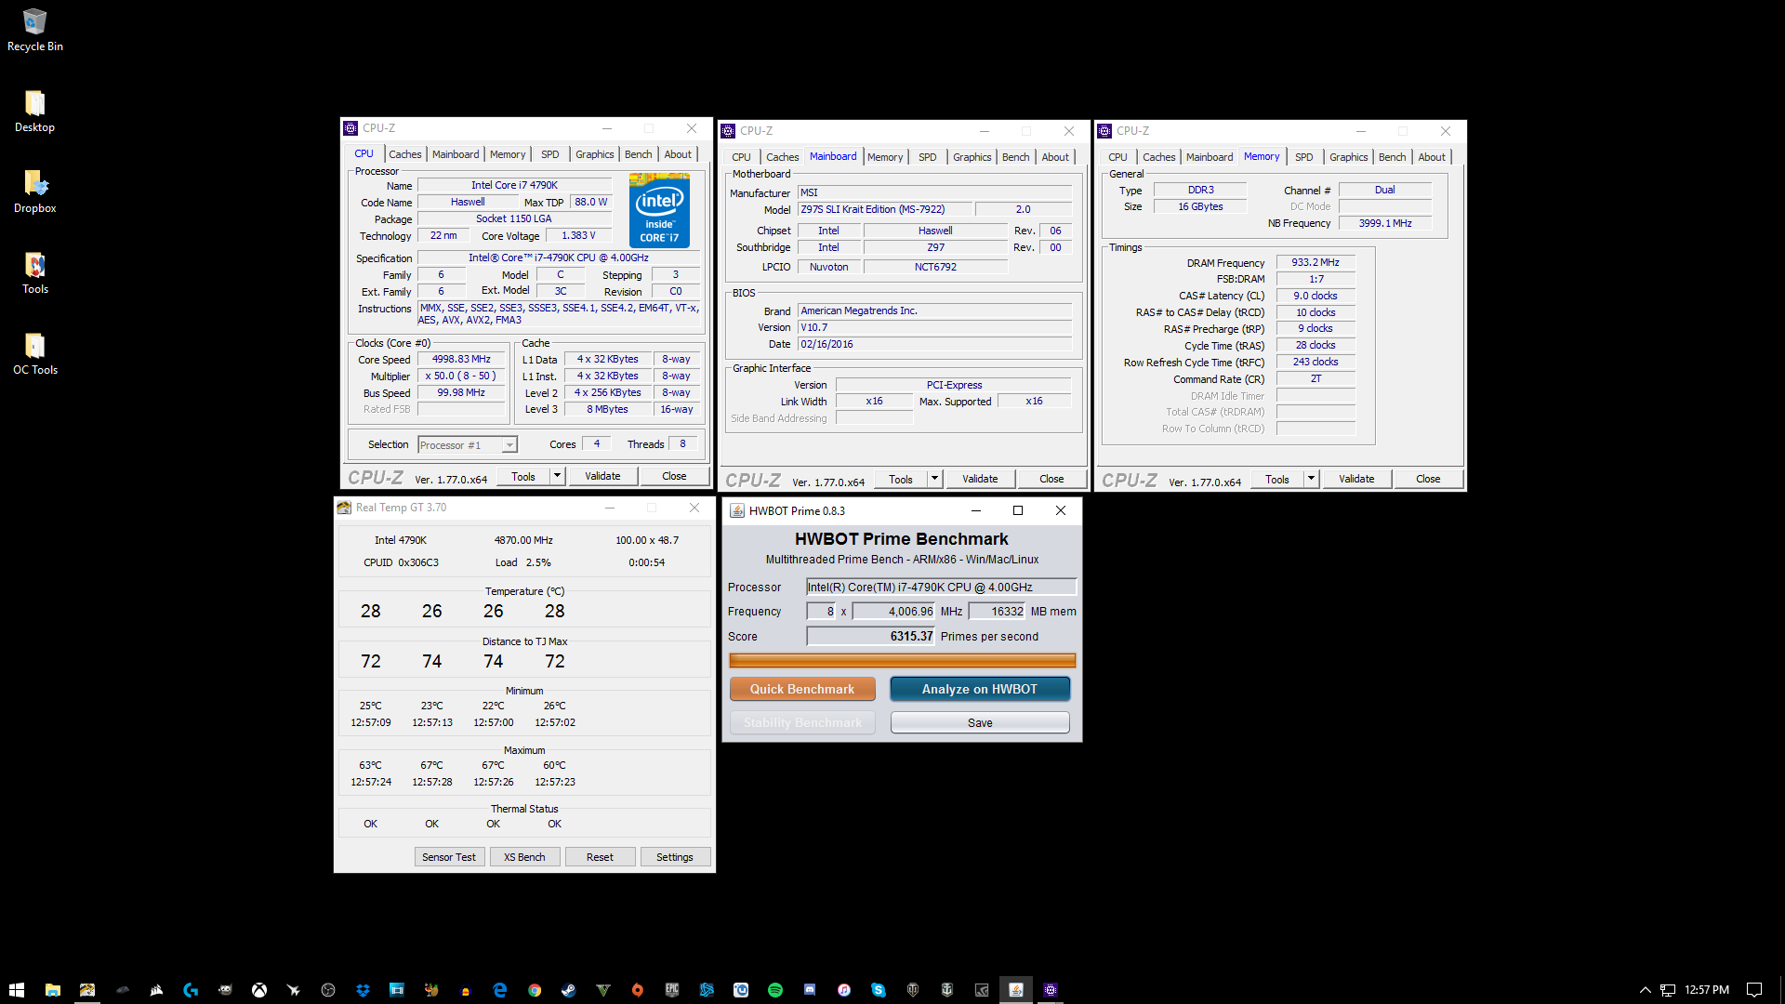Open the Dropbox icon in the taskbar
Viewport: 1785px width, 1004px height.
(363, 990)
